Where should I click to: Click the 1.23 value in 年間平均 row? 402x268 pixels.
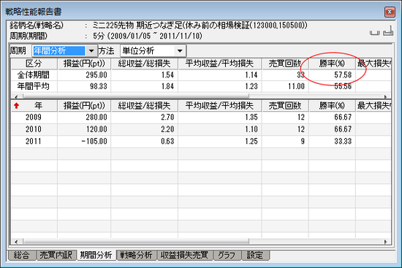251,86
